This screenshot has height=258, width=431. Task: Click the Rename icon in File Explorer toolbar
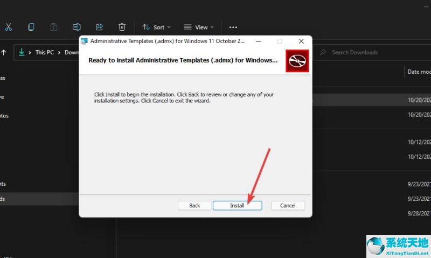pyautogui.click(x=77, y=27)
